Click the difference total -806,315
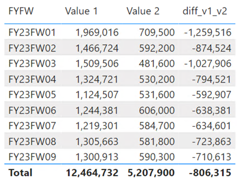 coord(210,173)
